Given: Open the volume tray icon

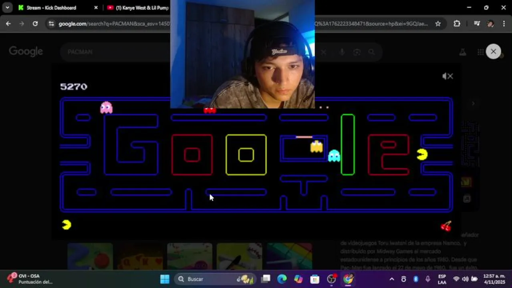Looking at the screenshot, I should coord(465,279).
